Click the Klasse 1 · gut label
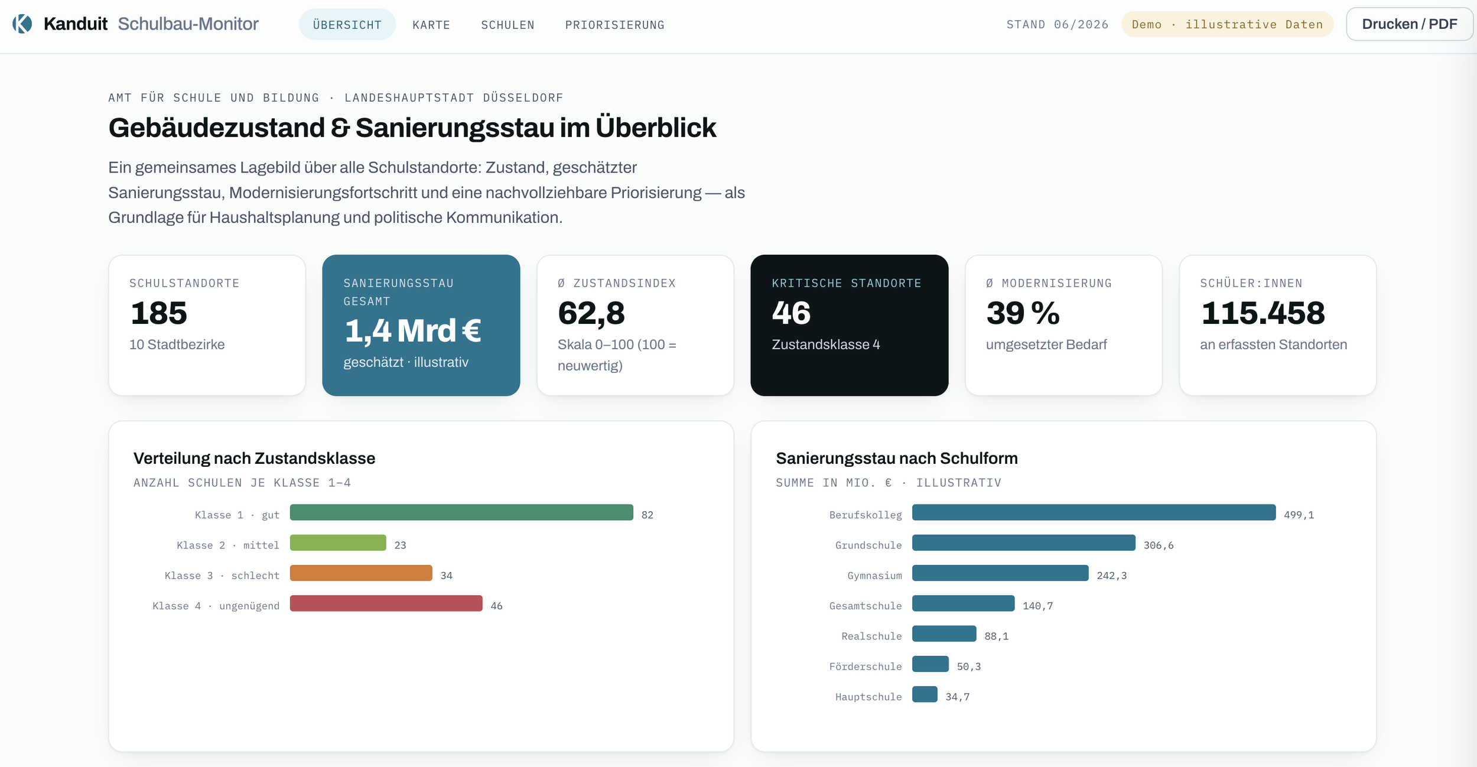This screenshot has width=1477, height=767. [238, 515]
